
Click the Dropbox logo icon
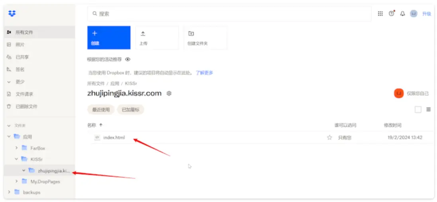click(12, 14)
